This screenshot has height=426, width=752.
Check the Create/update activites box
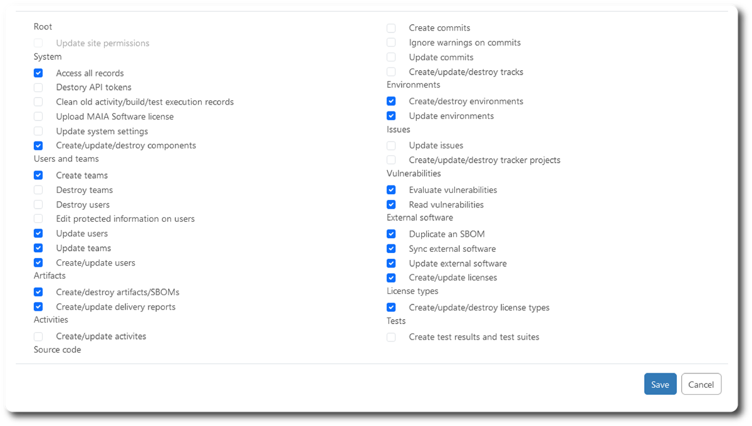point(39,336)
